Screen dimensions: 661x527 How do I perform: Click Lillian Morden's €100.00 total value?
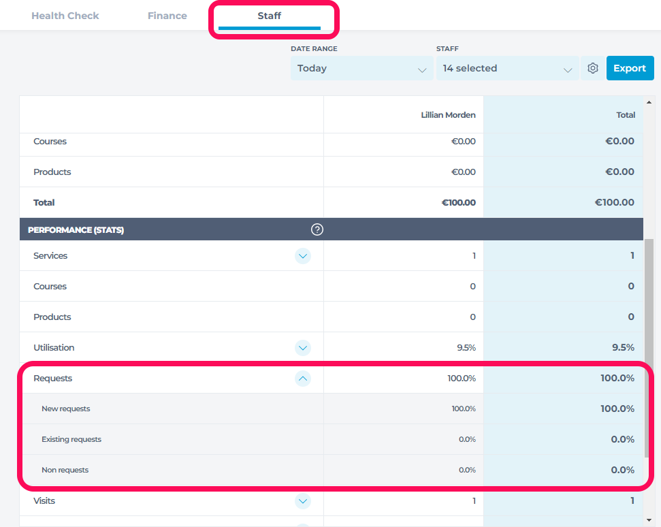pyautogui.click(x=459, y=203)
